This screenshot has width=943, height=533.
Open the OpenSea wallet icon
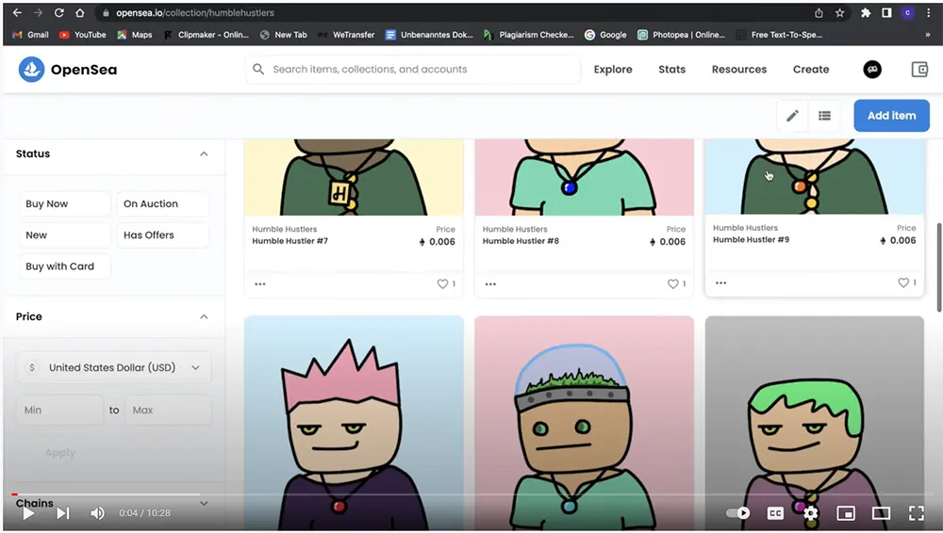click(919, 70)
